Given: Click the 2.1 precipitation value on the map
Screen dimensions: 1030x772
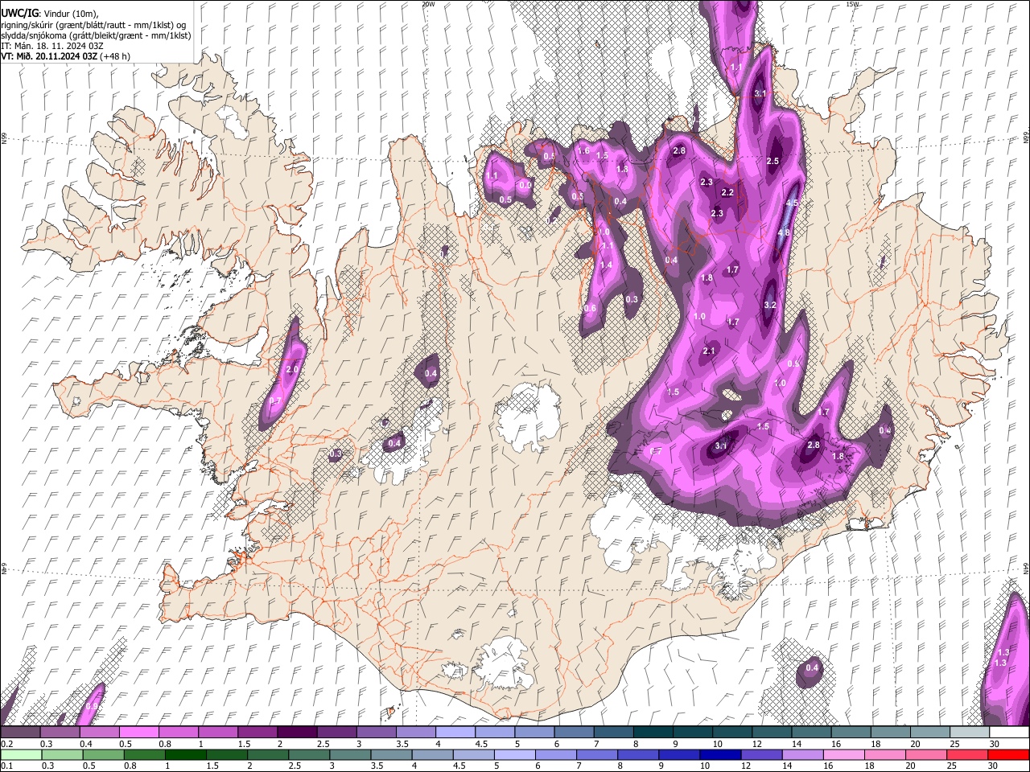Looking at the screenshot, I should tap(709, 351).
